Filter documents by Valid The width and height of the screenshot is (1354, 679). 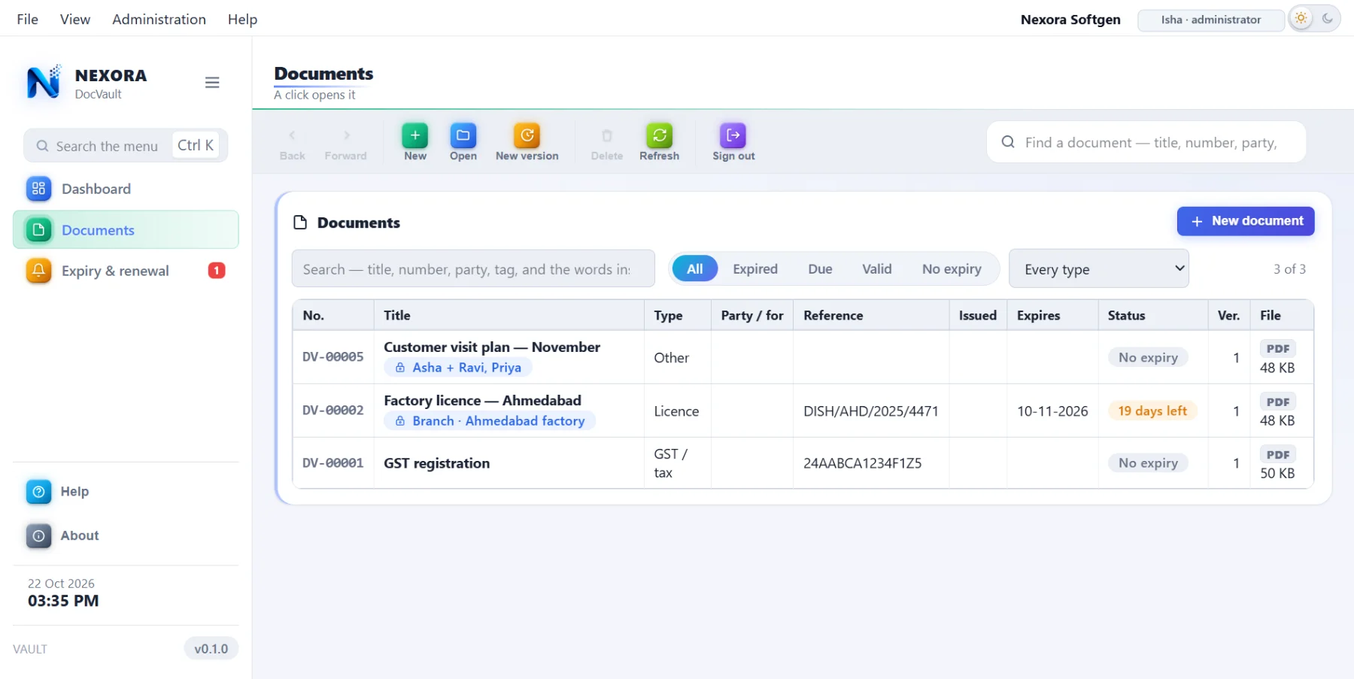coord(876,268)
